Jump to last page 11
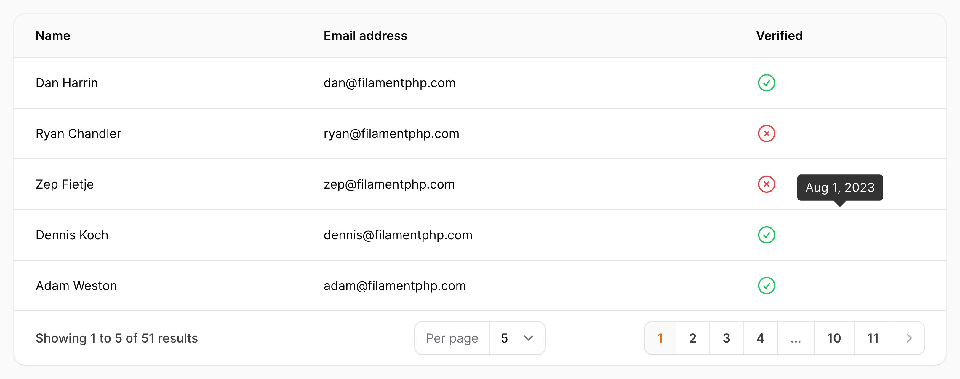The height and width of the screenshot is (379, 960). pos(873,338)
